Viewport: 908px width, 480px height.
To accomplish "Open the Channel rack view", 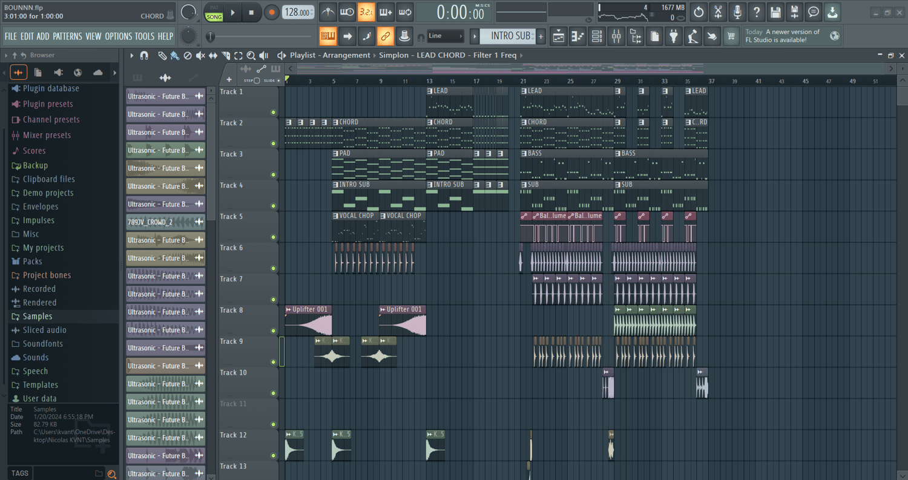I will [x=597, y=37].
